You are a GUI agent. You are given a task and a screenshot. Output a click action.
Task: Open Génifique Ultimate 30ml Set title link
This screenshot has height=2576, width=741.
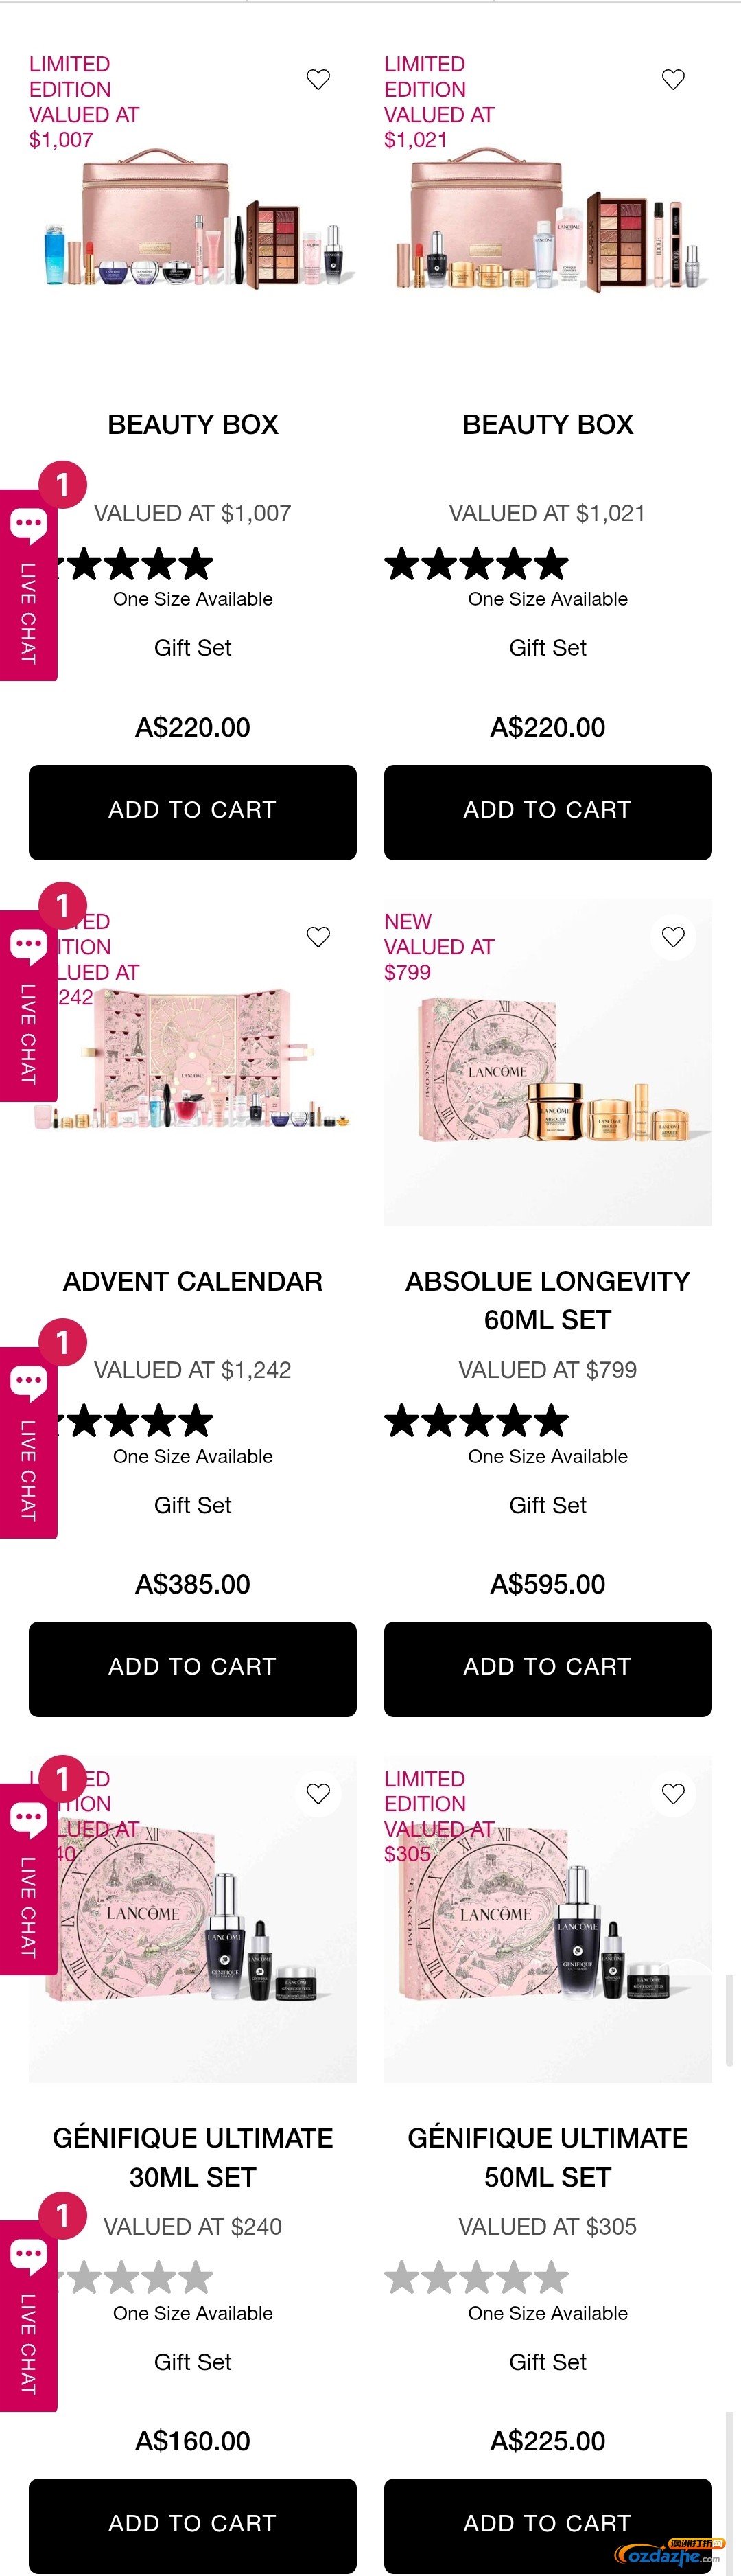click(192, 2157)
